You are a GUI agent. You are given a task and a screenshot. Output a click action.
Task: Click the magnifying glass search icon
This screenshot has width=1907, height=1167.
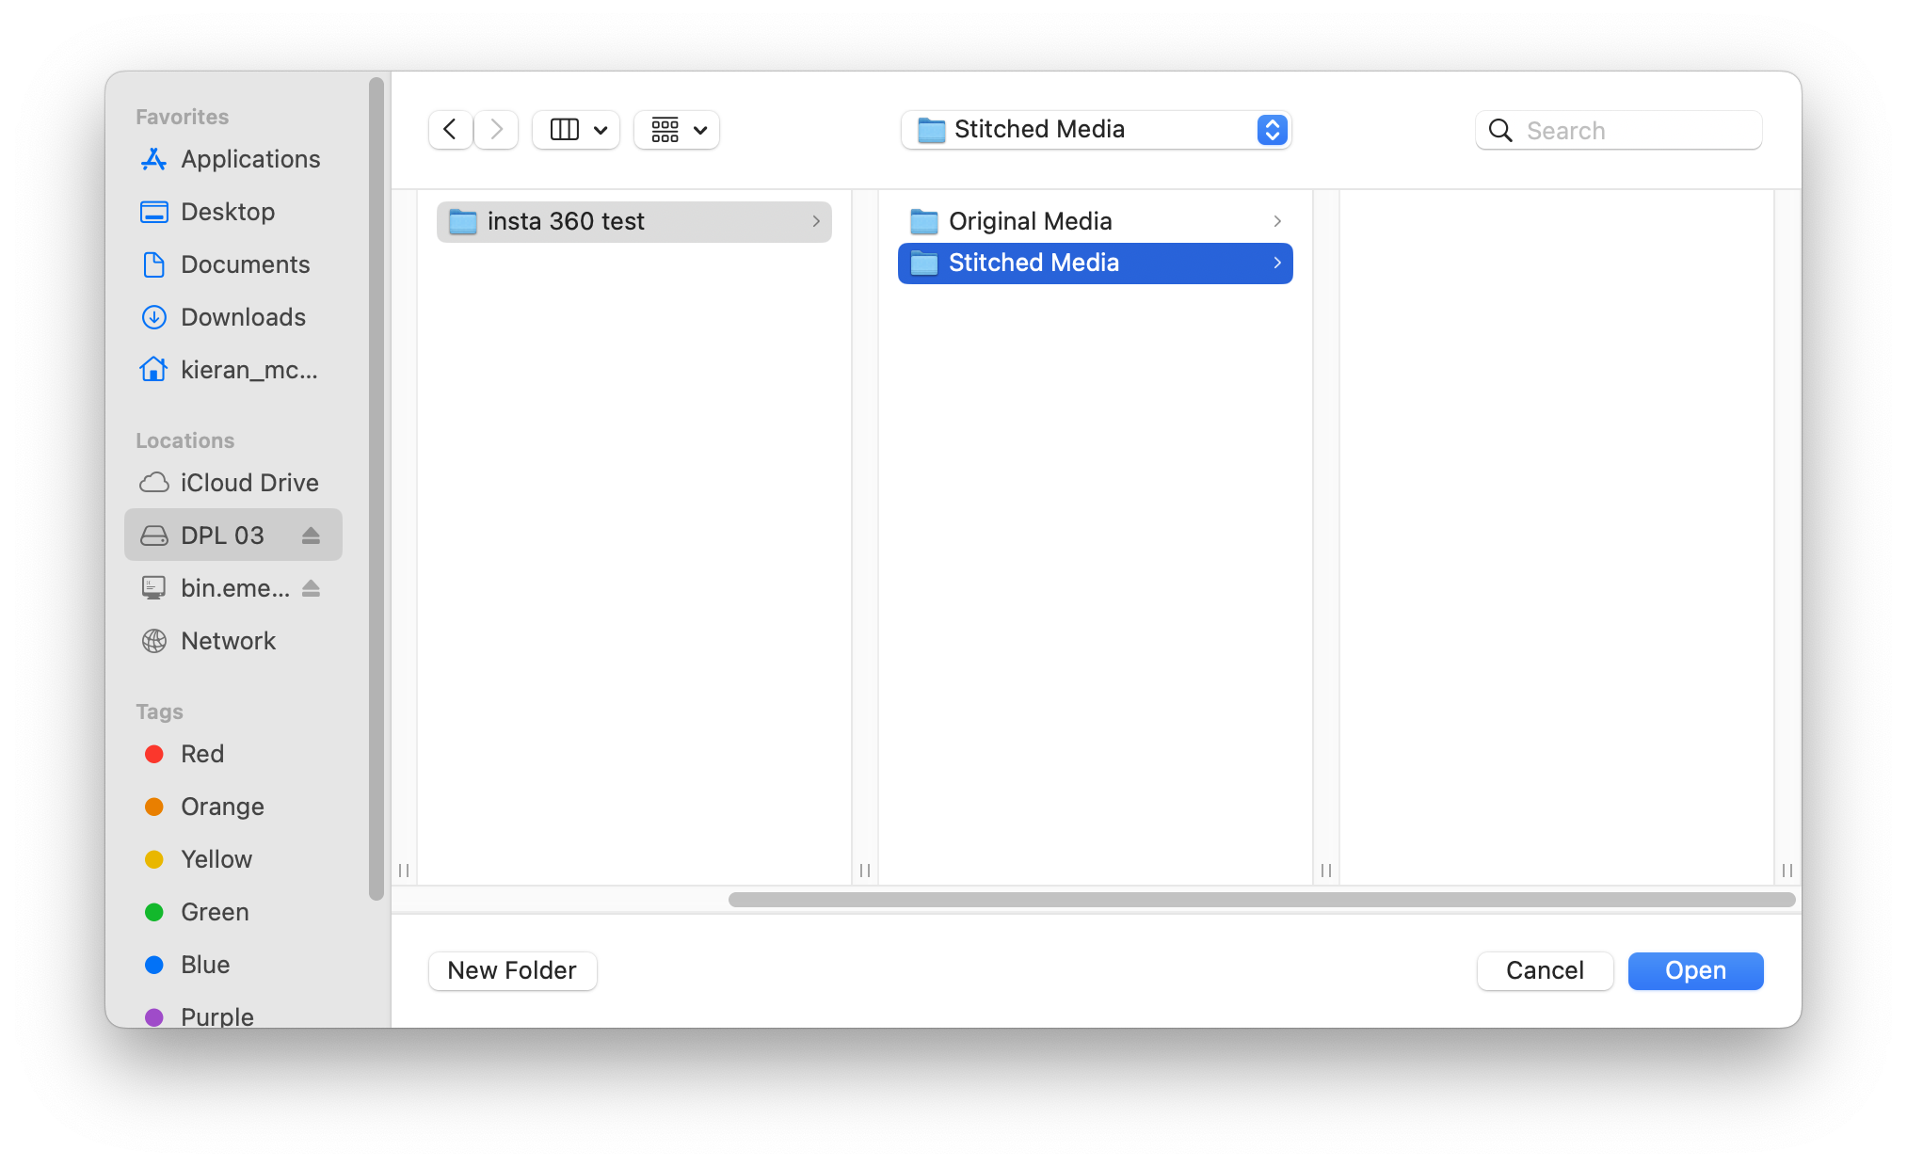coord(1500,130)
